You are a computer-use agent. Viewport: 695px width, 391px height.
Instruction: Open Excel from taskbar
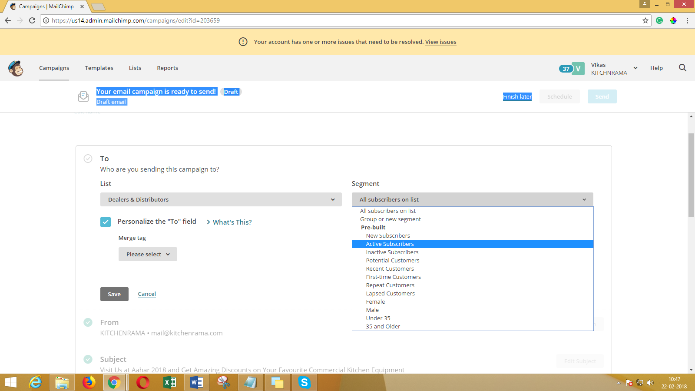pos(170,382)
